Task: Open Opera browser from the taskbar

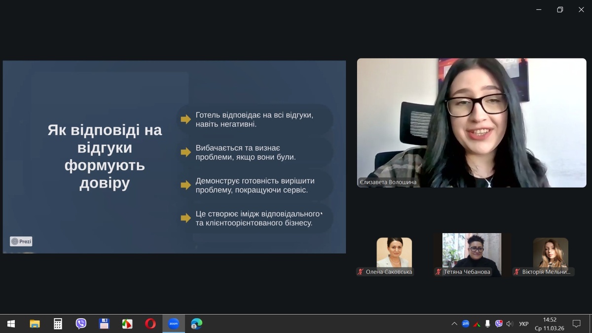Action: (x=150, y=324)
